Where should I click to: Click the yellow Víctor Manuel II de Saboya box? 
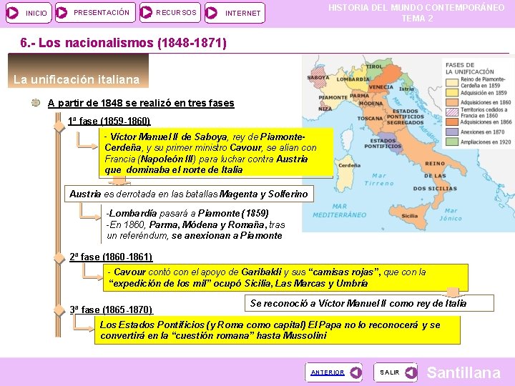(x=216, y=153)
